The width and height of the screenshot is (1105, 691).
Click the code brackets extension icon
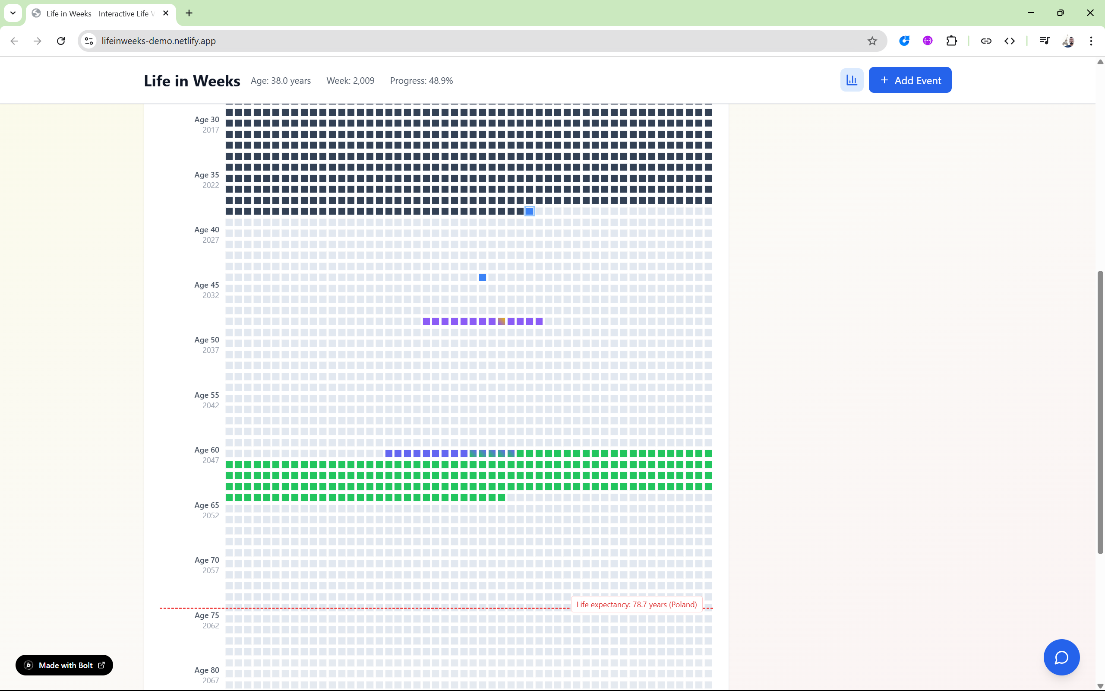point(1010,41)
